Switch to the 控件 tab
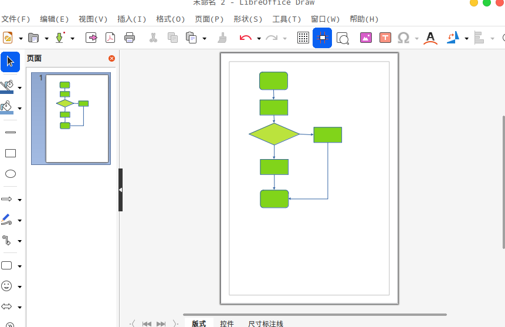This screenshot has width=505, height=327. (227, 323)
